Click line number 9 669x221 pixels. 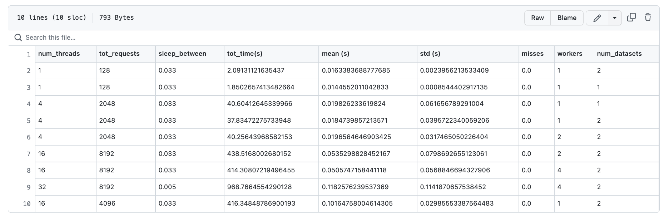pyautogui.click(x=29, y=187)
